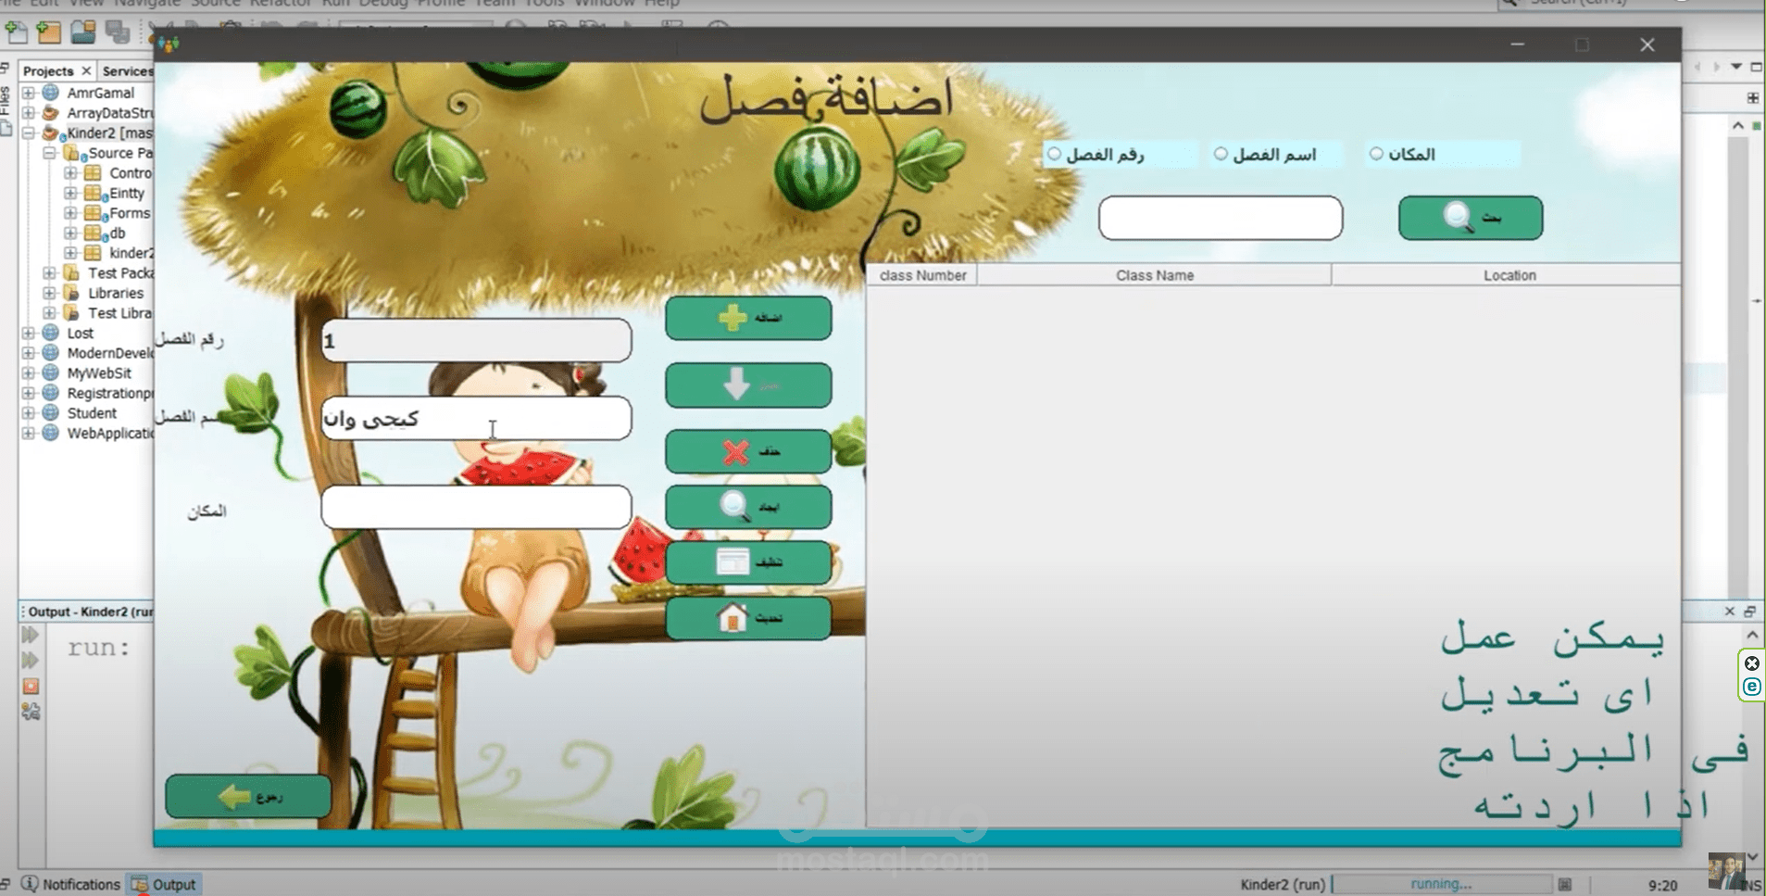Click the search text field above the table
This screenshot has width=1766, height=896.
pyautogui.click(x=1220, y=218)
